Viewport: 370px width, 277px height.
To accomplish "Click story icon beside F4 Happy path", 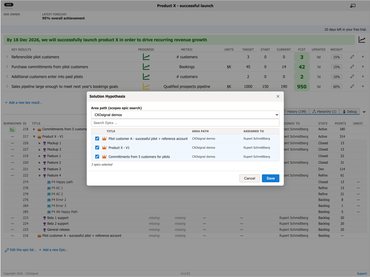I will click(49, 182).
